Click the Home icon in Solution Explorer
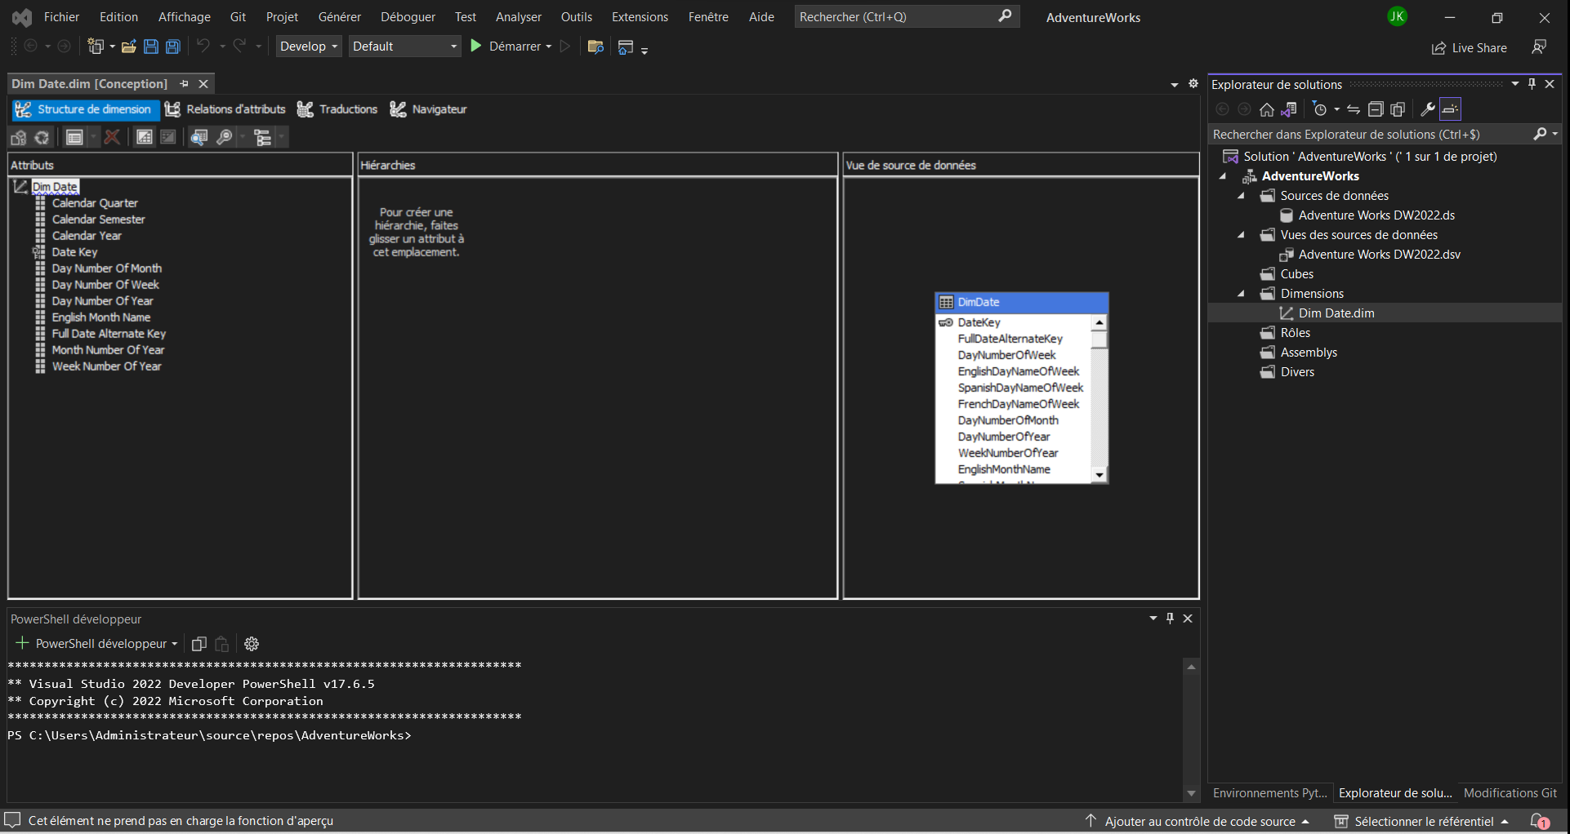 (x=1267, y=109)
